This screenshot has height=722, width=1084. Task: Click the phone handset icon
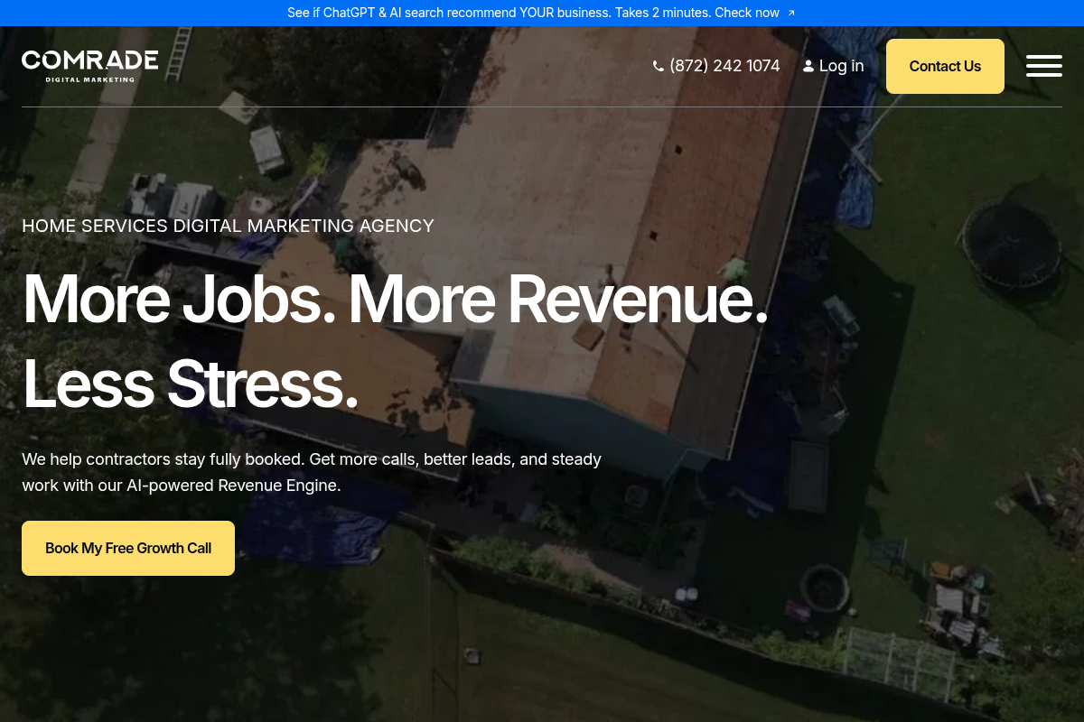point(658,66)
